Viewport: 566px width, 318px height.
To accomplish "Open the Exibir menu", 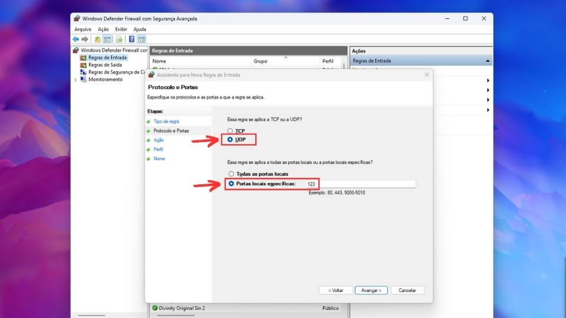I will tap(121, 29).
